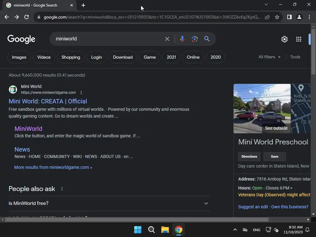Click Suggest an edit link

(253, 207)
